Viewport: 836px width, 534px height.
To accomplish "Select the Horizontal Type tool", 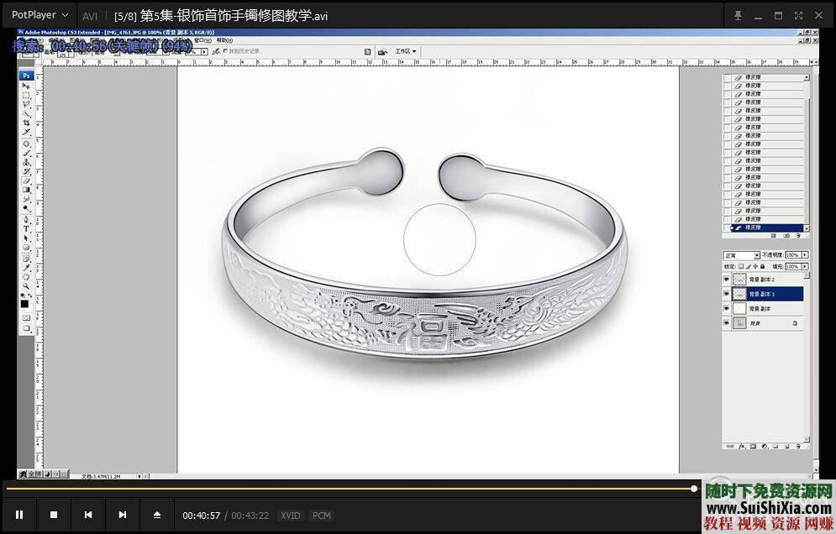I will [26, 228].
